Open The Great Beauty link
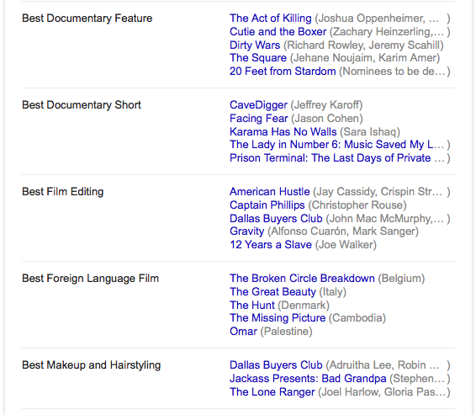This screenshot has height=415, width=476. click(273, 292)
